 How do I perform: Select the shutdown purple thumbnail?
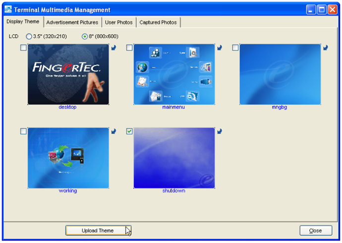pyautogui.click(x=174, y=158)
